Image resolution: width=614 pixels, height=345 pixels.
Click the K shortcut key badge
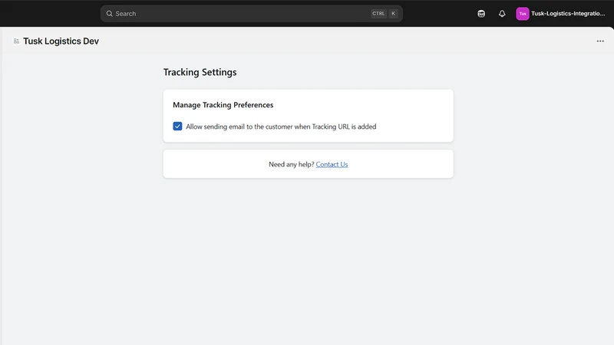(x=393, y=14)
